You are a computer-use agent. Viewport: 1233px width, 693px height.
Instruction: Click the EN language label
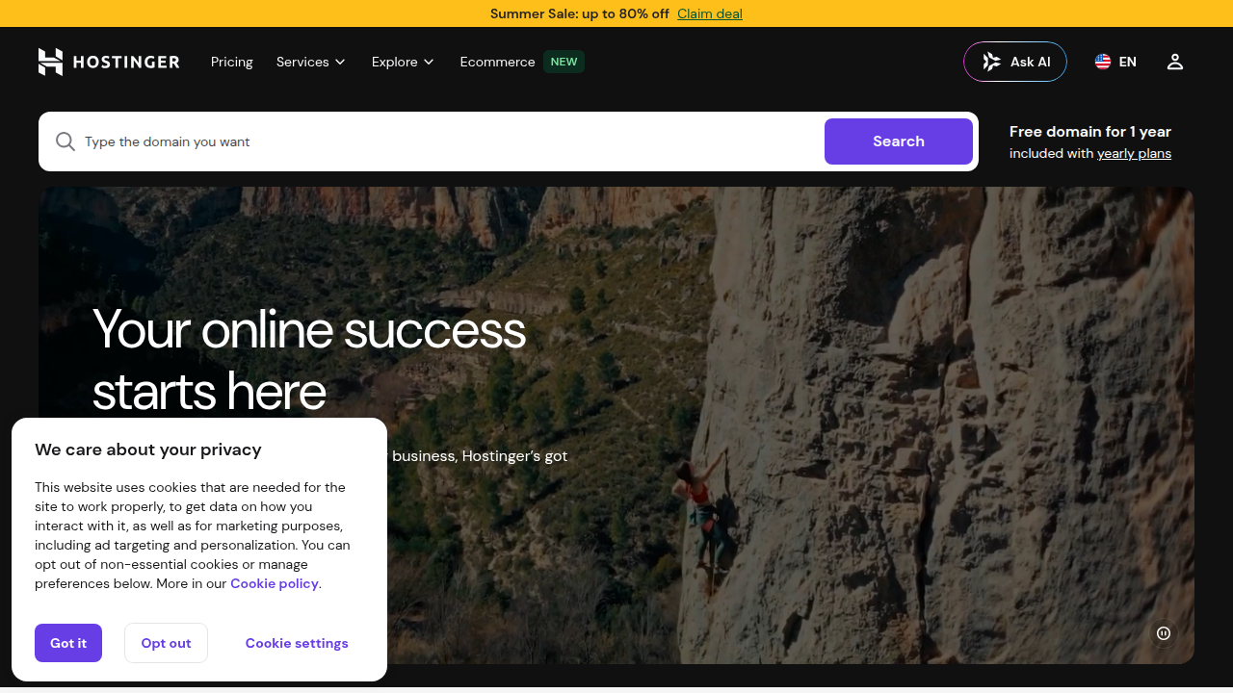pyautogui.click(x=1128, y=62)
